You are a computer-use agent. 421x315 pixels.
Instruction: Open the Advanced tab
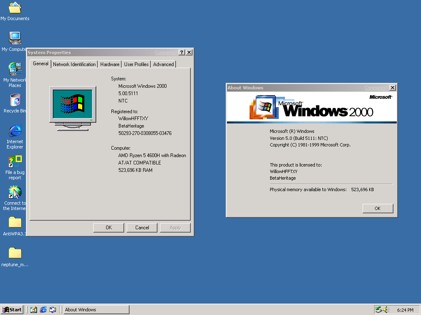(163, 64)
